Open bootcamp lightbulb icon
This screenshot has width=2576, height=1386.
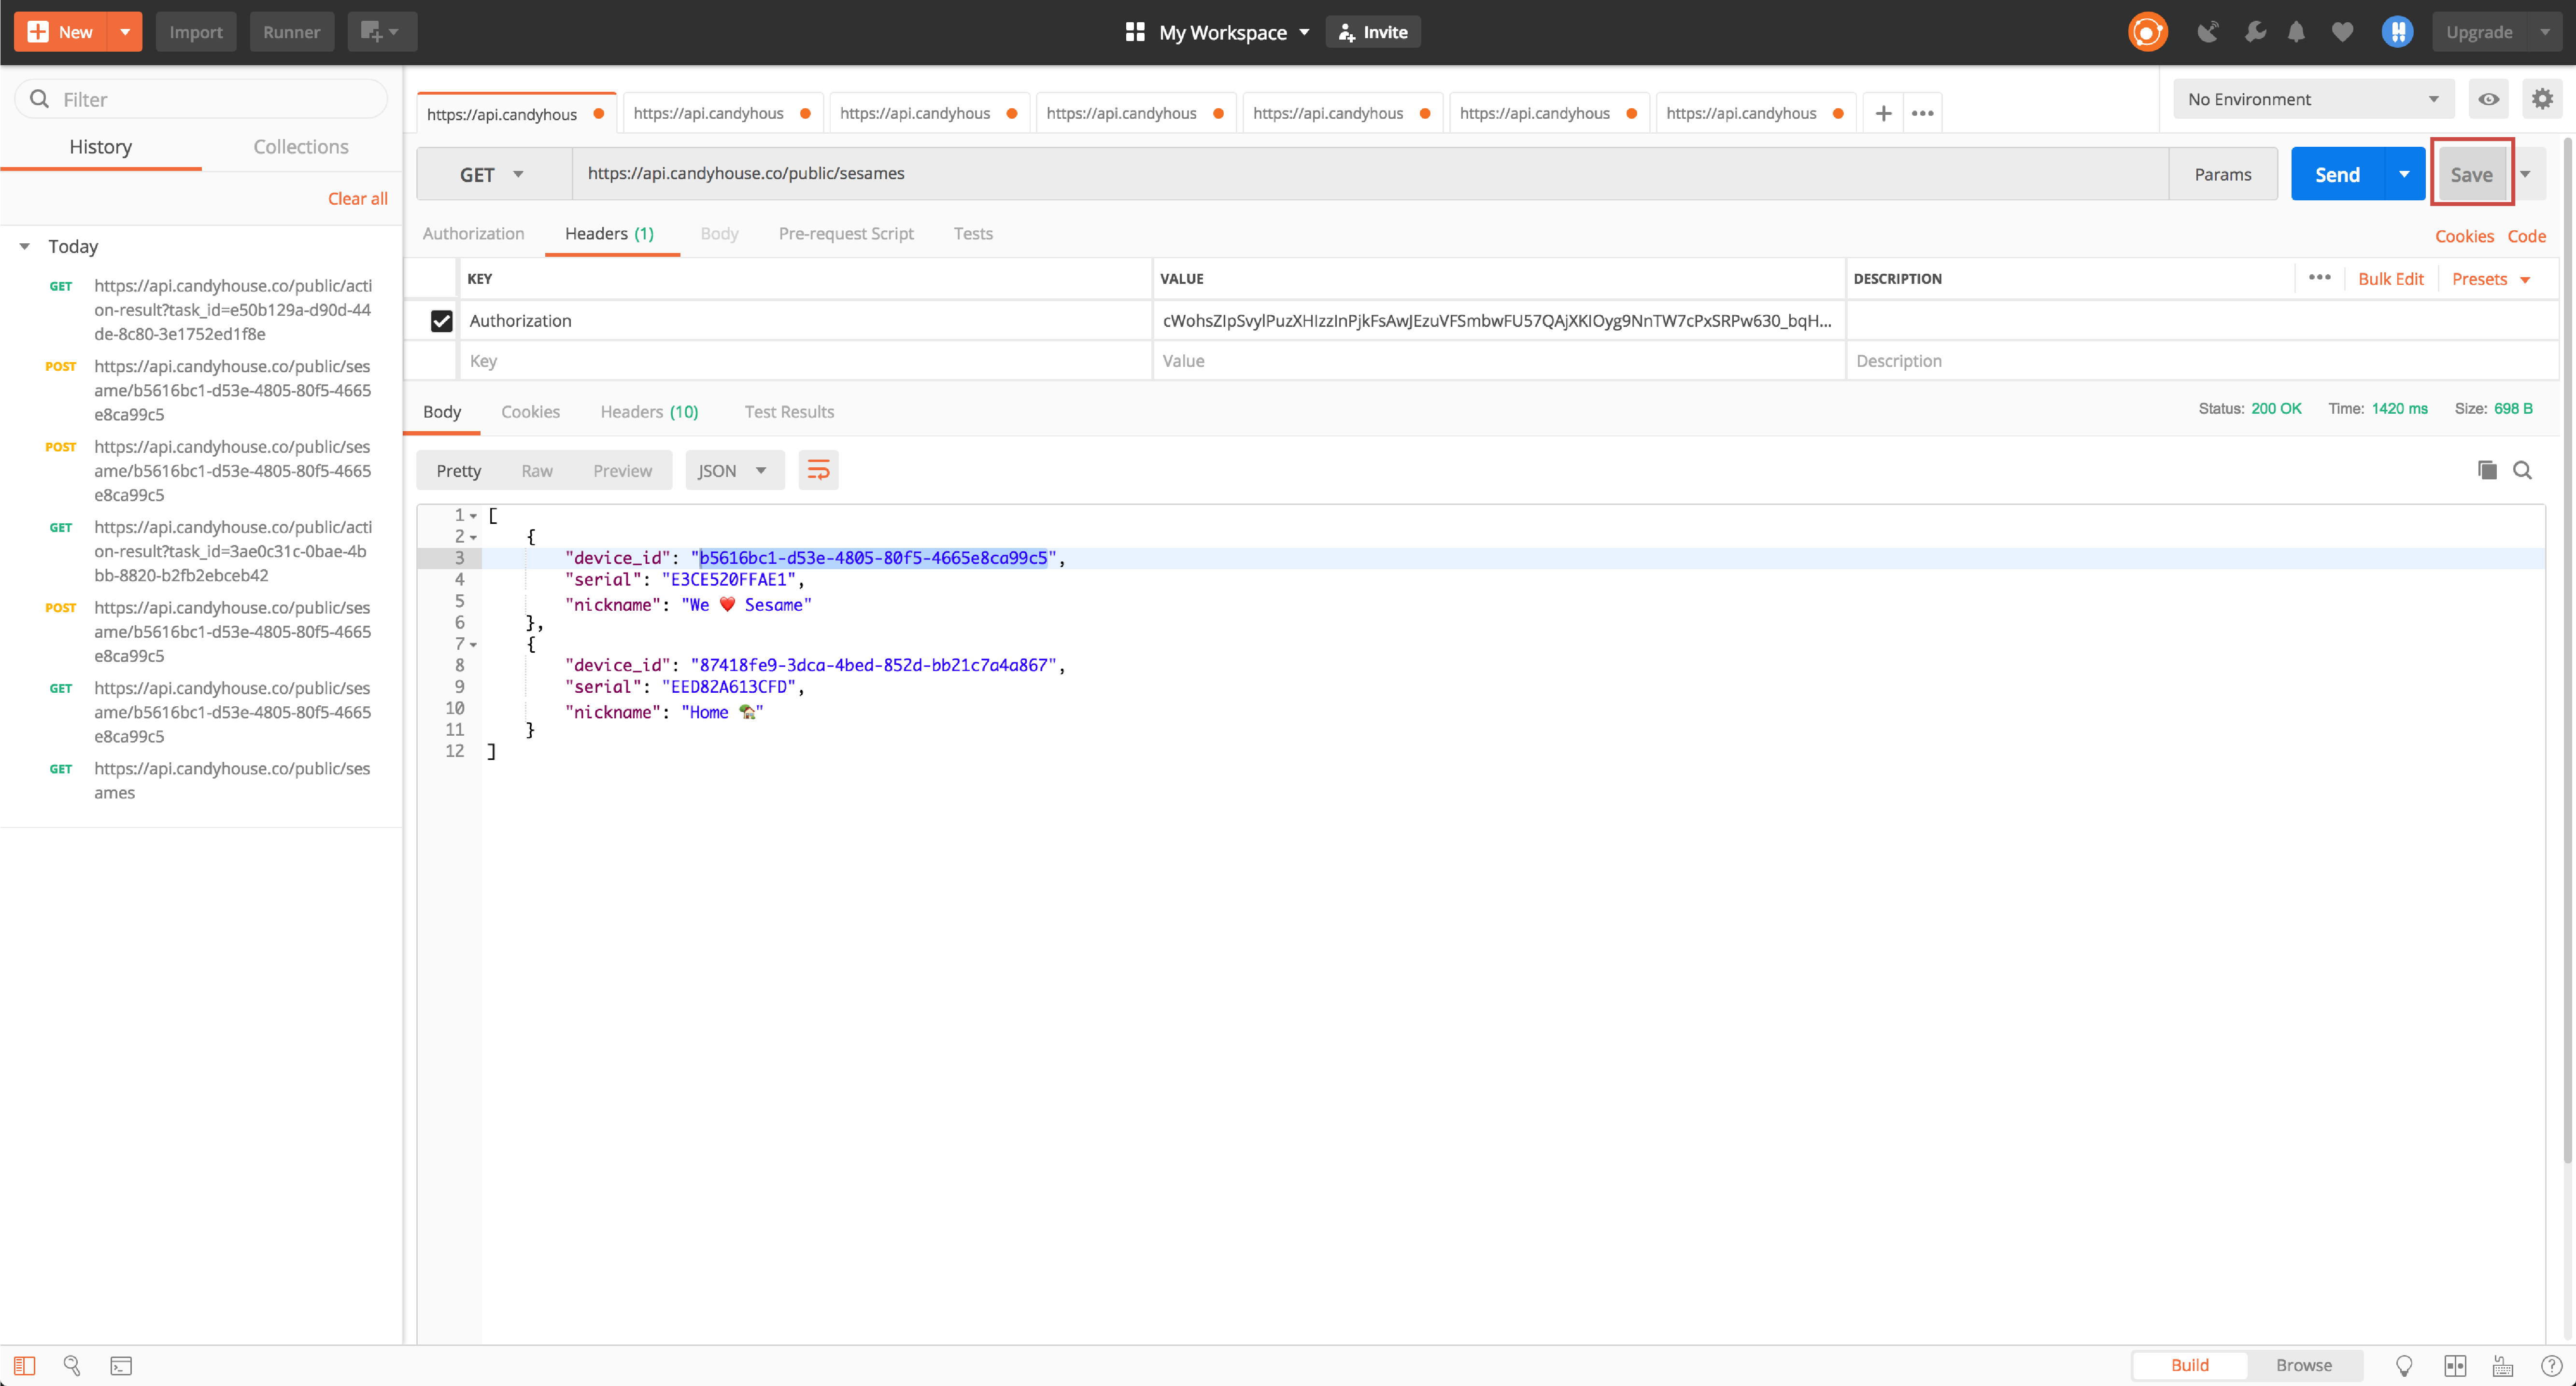2404,1365
